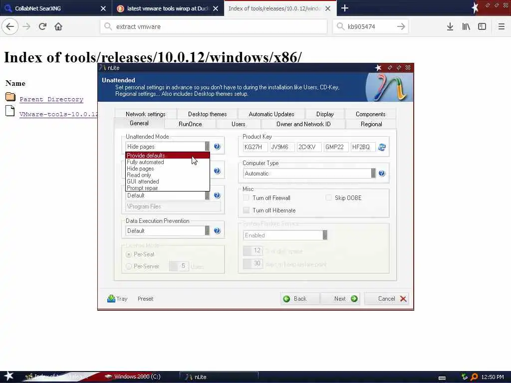Toggle the sidebar icon in browser toolbar
Image resolution: width=511 pixels, height=383 pixels.
pyautogui.click(x=482, y=26)
